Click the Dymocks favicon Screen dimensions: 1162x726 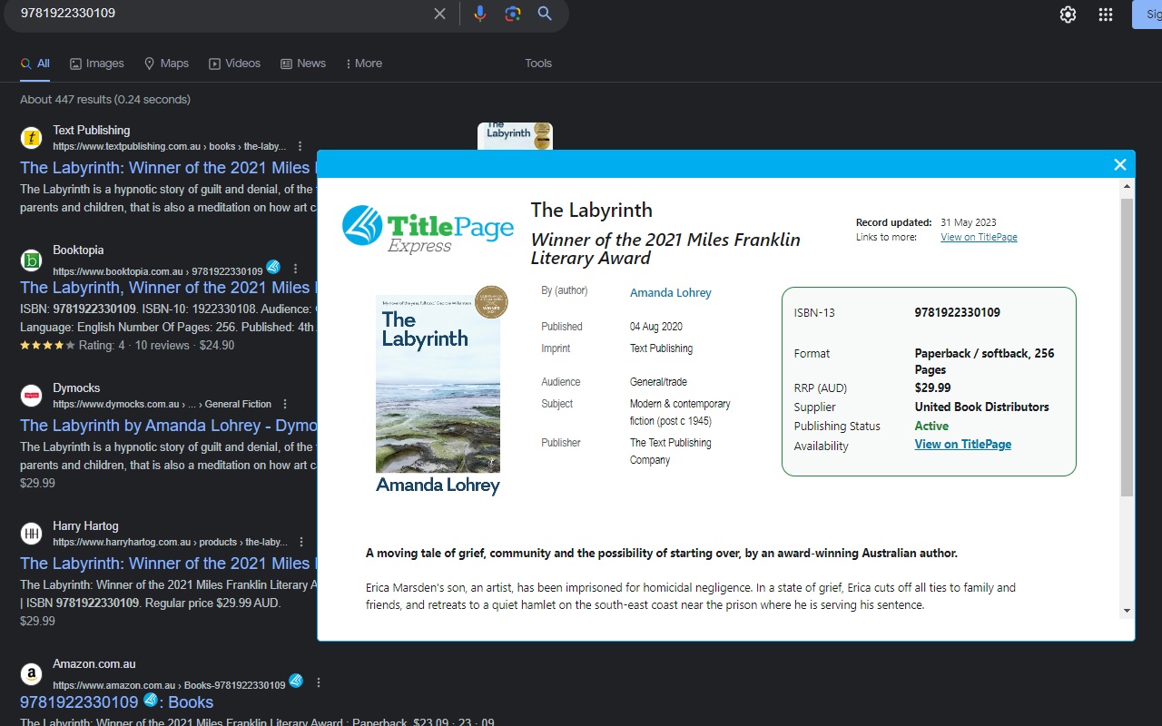pyautogui.click(x=32, y=396)
